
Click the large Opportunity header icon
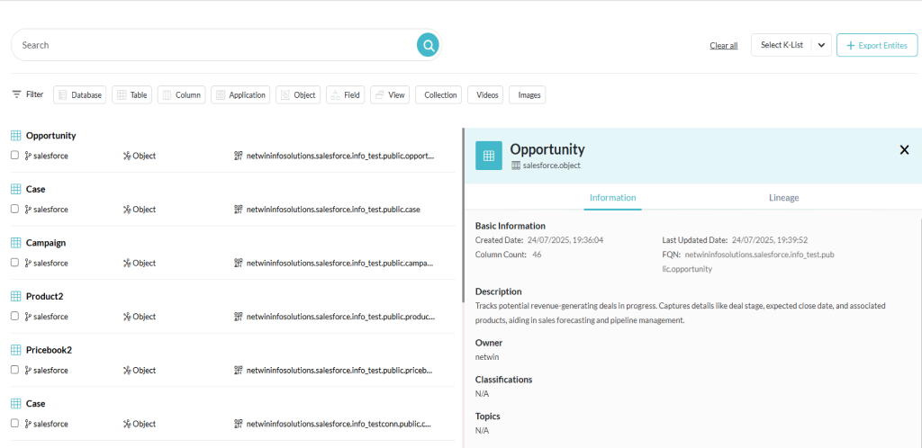pyautogui.click(x=489, y=156)
